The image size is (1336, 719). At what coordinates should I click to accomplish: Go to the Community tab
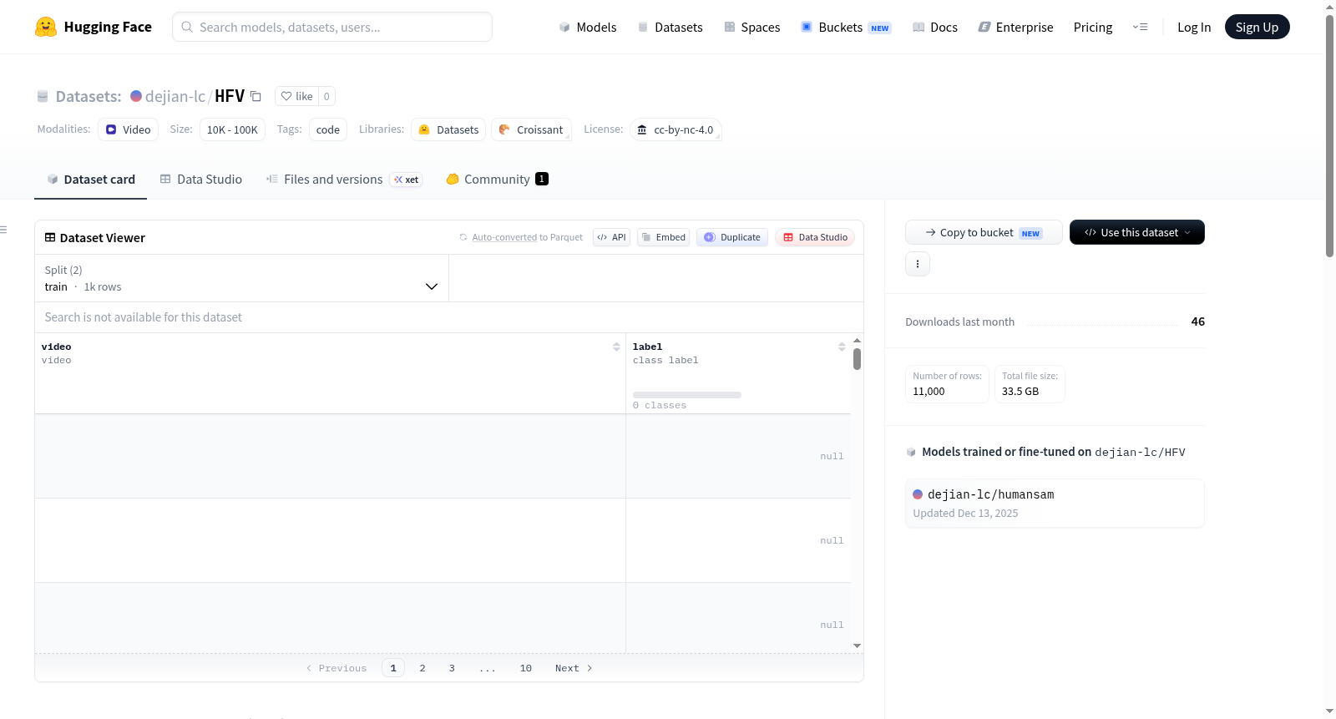(x=497, y=179)
